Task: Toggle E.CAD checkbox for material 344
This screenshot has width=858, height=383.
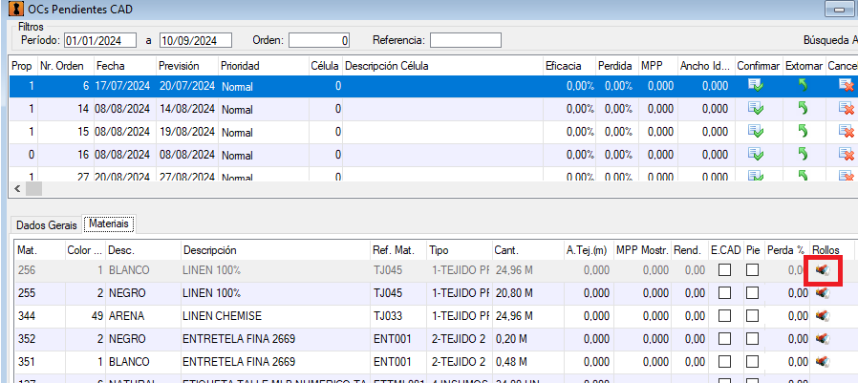Action: (724, 316)
